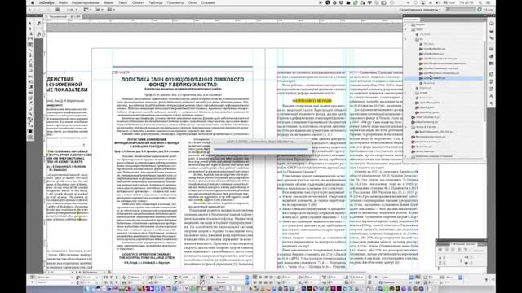Viewport: 522px width, 293px height.
Task: Open the Окно menu
Action: click(x=192, y=2)
